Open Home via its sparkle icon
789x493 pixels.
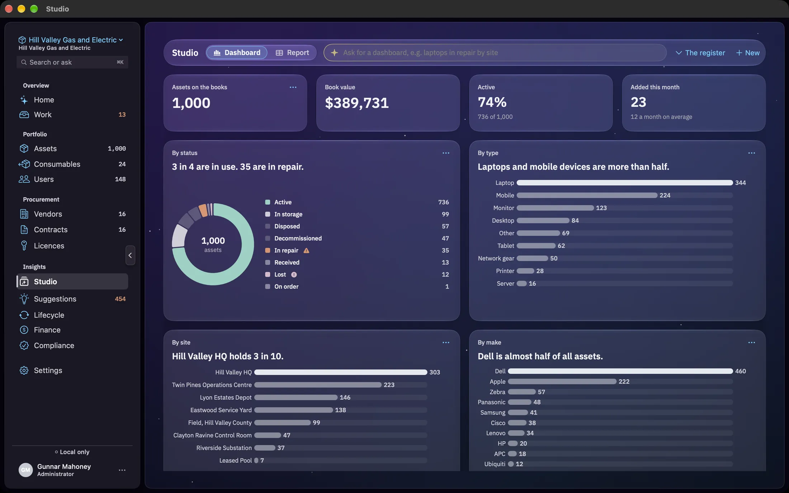coord(24,100)
